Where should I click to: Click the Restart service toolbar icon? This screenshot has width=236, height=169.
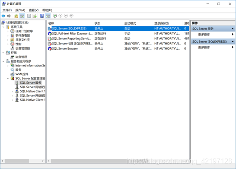[x=71, y=16]
